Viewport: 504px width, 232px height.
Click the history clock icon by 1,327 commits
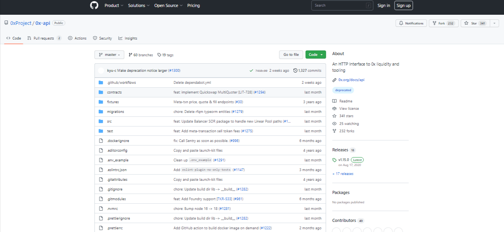point(295,71)
